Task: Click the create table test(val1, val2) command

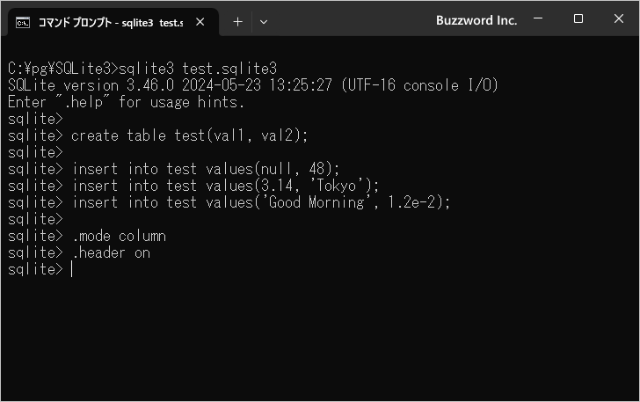Action: pos(190,135)
